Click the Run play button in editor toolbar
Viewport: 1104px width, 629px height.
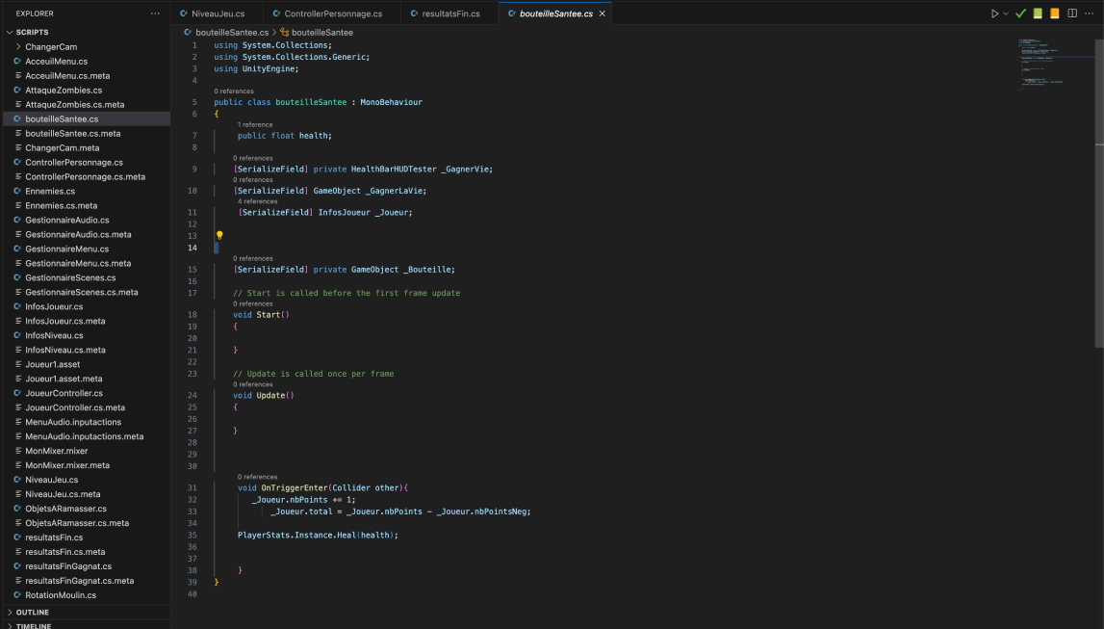[x=994, y=13]
